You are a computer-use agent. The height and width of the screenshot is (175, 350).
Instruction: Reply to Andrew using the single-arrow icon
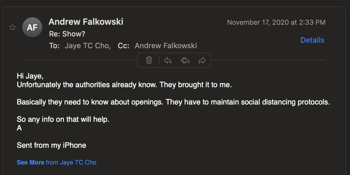[168, 60]
